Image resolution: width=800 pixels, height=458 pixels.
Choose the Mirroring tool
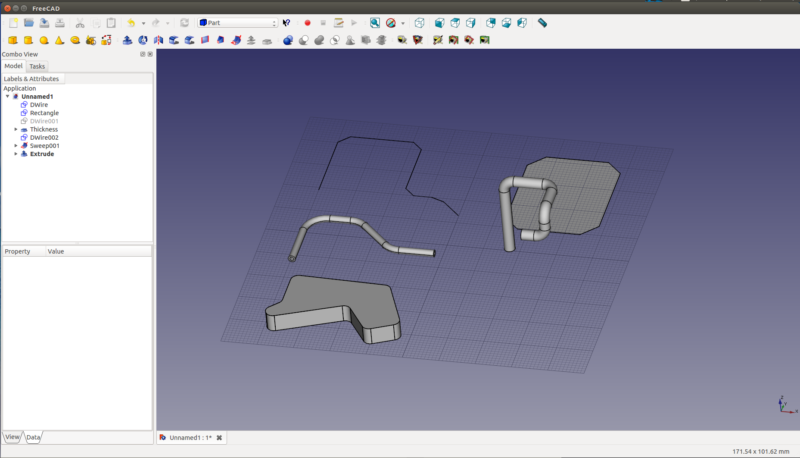(159, 40)
